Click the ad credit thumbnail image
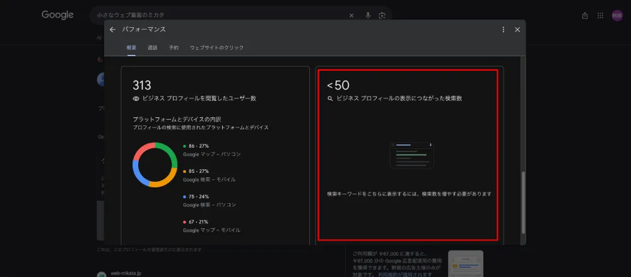The image size is (631, 277). [x=466, y=264]
